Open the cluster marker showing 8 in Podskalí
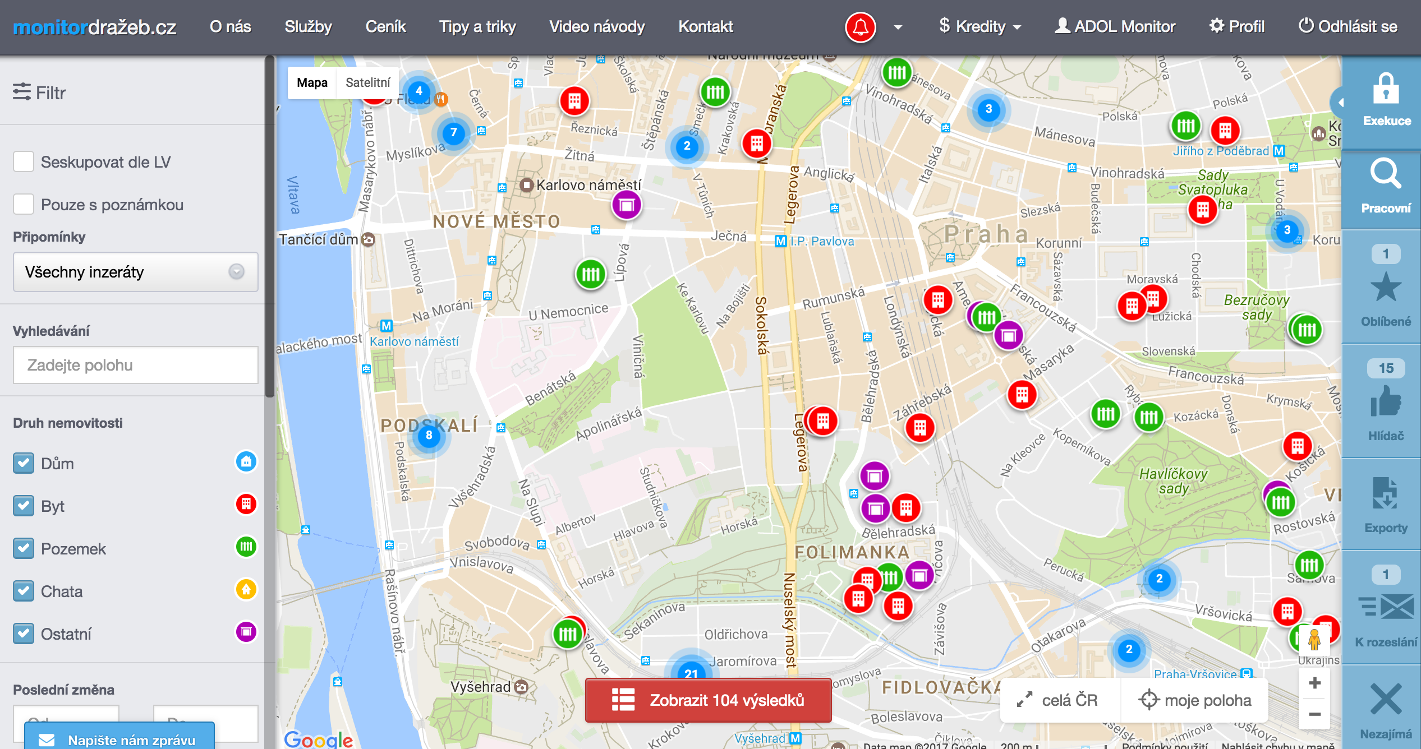Image resolution: width=1421 pixels, height=749 pixels. (429, 436)
